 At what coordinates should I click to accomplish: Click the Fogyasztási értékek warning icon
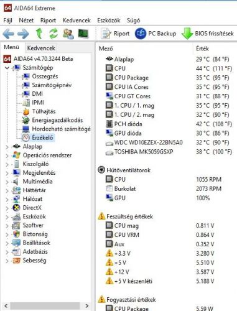point(101,299)
